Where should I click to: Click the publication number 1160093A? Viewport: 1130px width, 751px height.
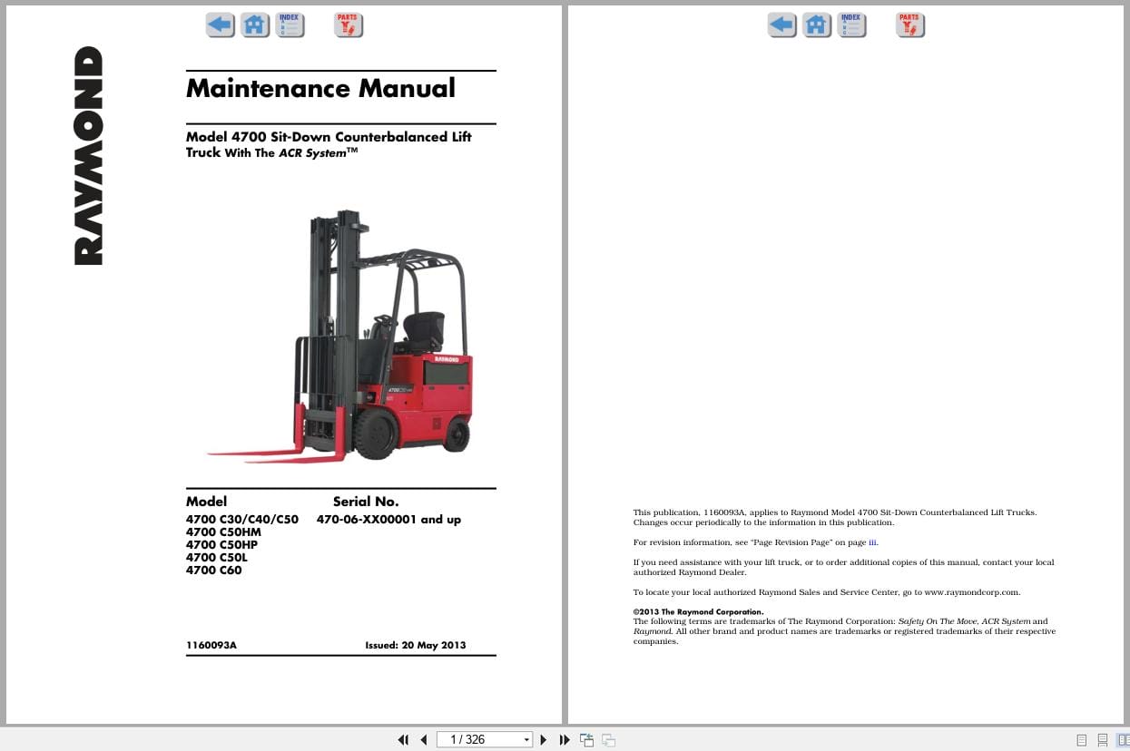(x=211, y=645)
